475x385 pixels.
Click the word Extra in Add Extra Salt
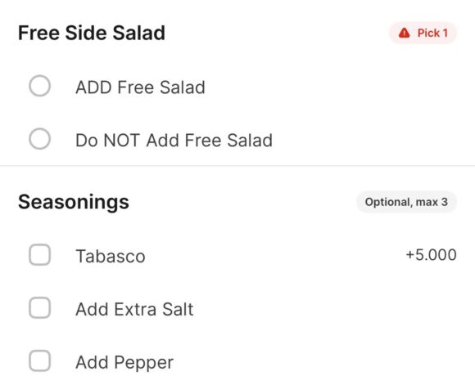[x=135, y=310]
